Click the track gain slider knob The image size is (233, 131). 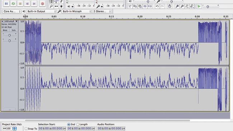tap(10, 35)
